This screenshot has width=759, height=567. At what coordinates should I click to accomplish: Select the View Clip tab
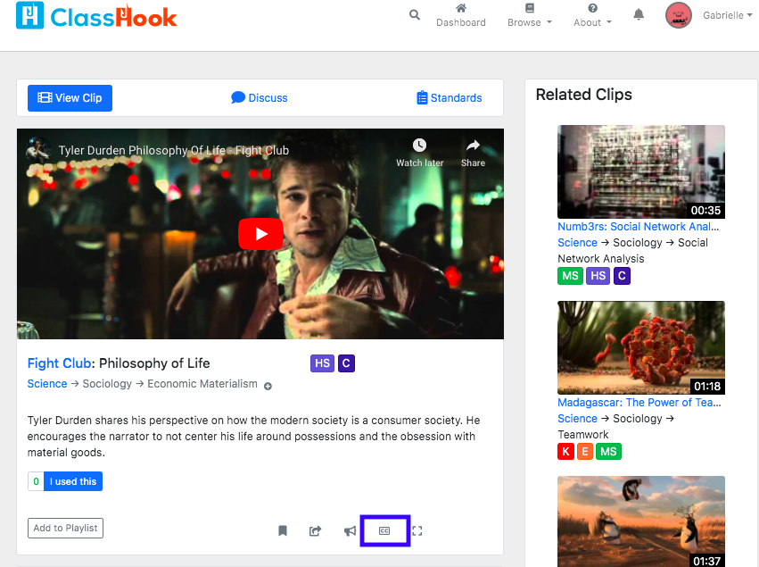pos(70,98)
